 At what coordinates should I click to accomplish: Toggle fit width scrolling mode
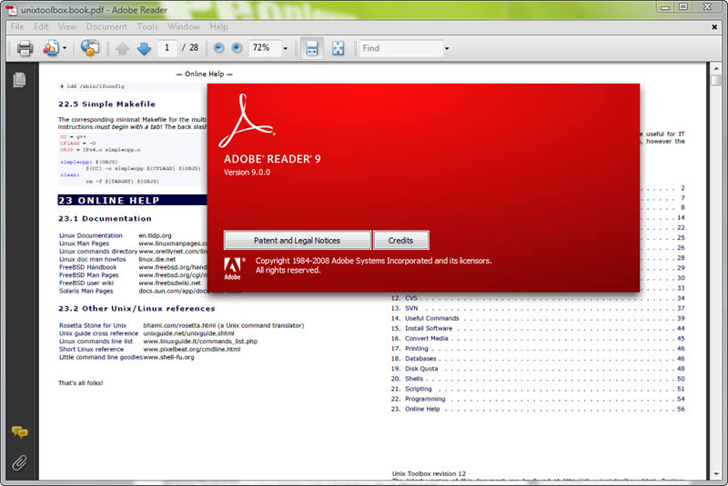[312, 48]
